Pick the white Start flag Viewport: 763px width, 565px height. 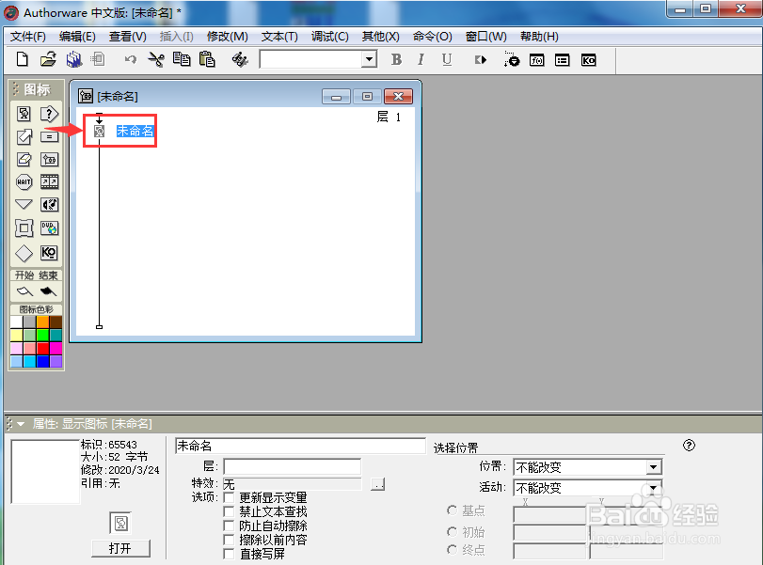pyautogui.click(x=24, y=291)
